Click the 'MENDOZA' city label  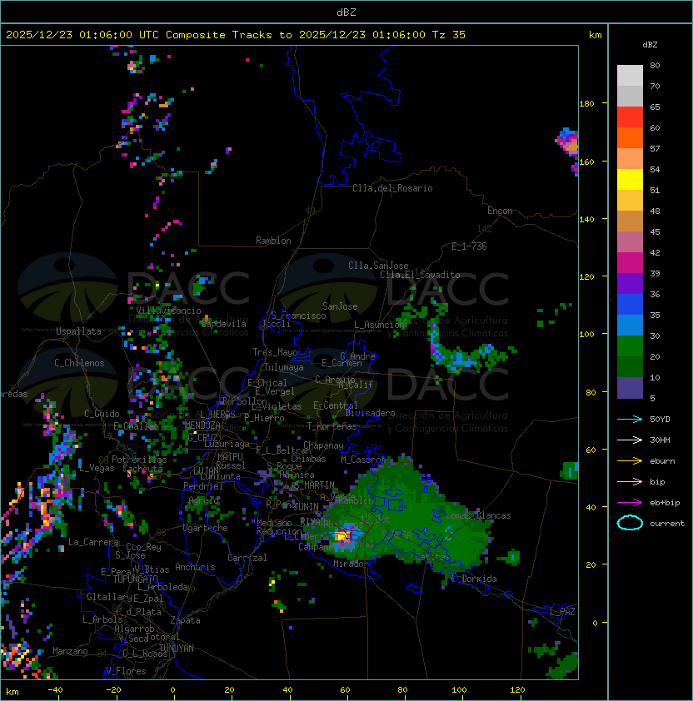tap(202, 425)
